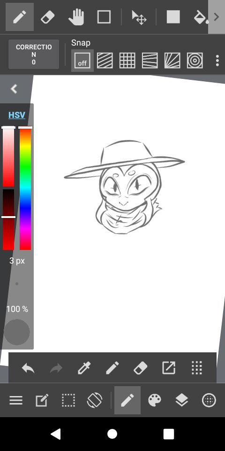
Task: Open the main hamburger menu
Action: [x=16, y=400]
